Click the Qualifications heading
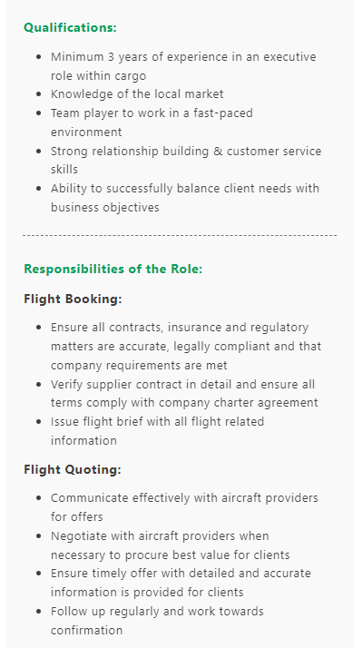 [70, 28]
